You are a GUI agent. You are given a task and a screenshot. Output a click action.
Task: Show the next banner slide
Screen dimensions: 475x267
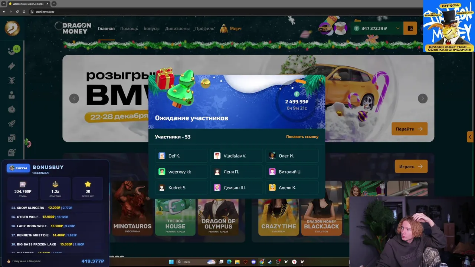tap(423, 98)
